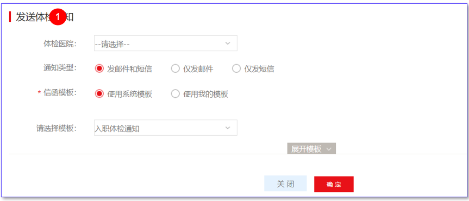
Task: Click the 发送体检通知 dialog title
Action: click(45, 17)
